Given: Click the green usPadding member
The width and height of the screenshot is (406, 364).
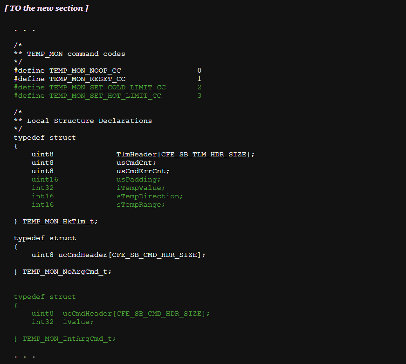Looking at the screenshot, I should [138, 179].
